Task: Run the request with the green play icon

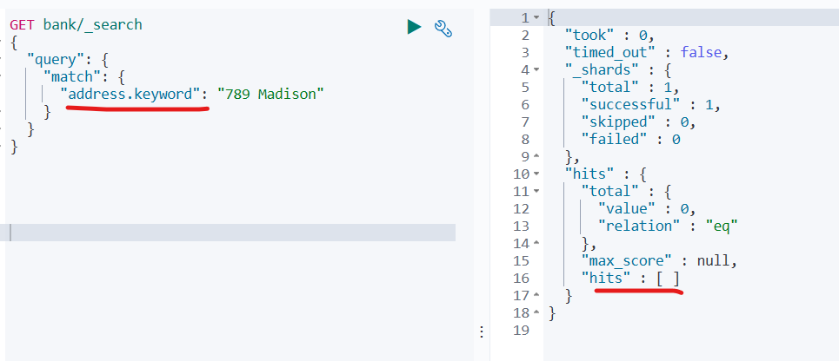Action: [x=414, y=27]
